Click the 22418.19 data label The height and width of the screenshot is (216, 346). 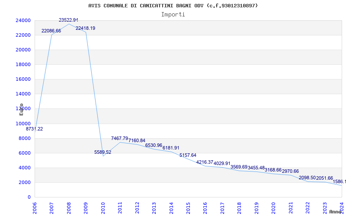click(85, 28)
